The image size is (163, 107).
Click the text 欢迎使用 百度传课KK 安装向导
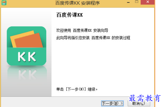click(x=82, y=30)
